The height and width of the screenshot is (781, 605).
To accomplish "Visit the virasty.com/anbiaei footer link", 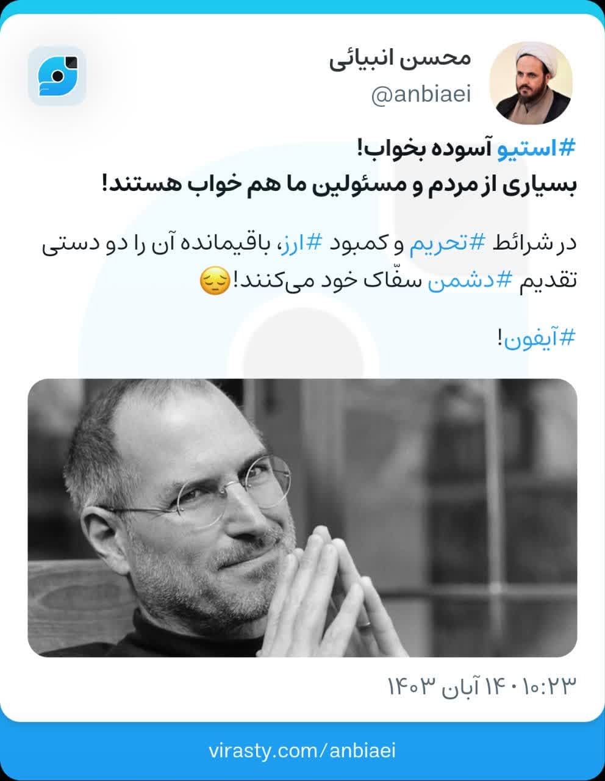I will pos(302,749).
